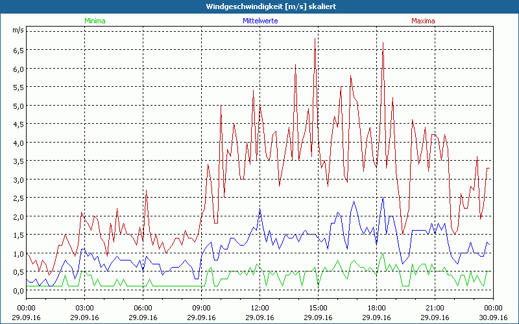Screen dimensions: 519x324
Task: Click the 6,5 value on the y-axis
Action: click(18, 50)
